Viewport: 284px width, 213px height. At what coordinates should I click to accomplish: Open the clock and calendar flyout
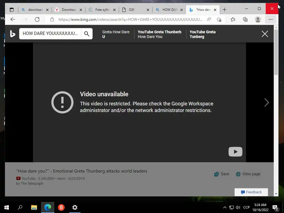click(x=260, y=207)
